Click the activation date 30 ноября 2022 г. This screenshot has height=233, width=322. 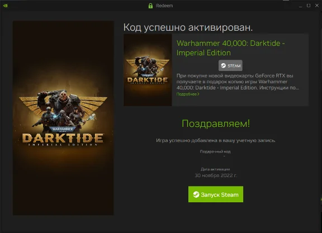[216, 175]
